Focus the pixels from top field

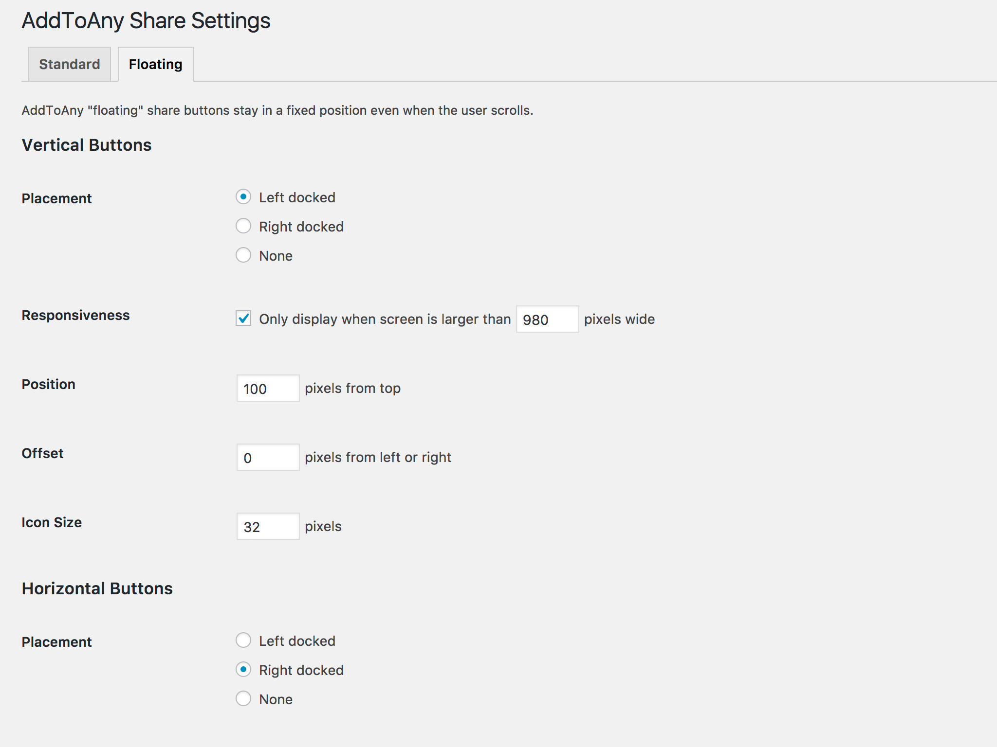pos(268,388)
